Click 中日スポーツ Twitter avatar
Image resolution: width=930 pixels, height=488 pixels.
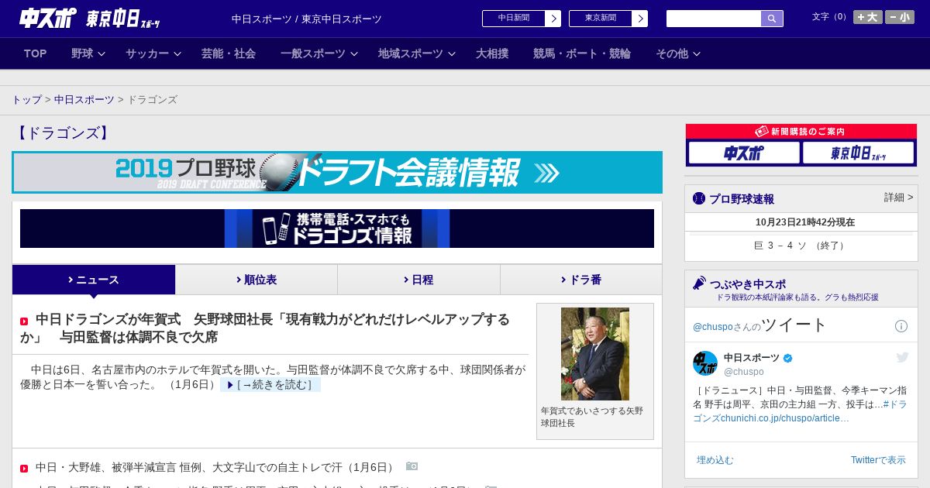point(705,363)
